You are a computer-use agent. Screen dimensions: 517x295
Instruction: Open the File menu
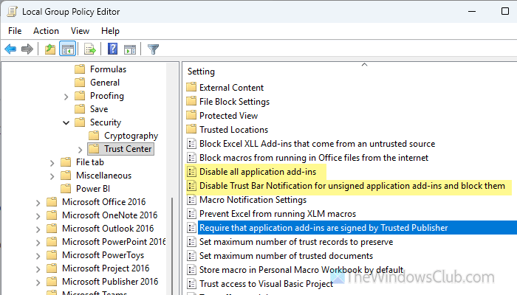15,31
